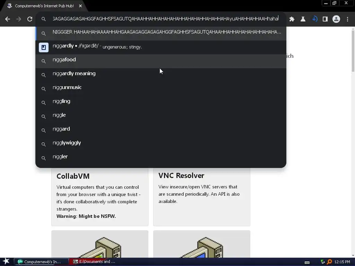The height and width of the screenshot is (266, 355).
Task: Click the dictionary book icon in suggestions
Action: pos(43,47)
